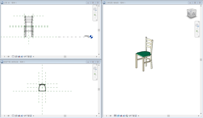Screen dimensions: 203x118
Task: Select the green chair seat cushion
Action: tap(144, 54)
